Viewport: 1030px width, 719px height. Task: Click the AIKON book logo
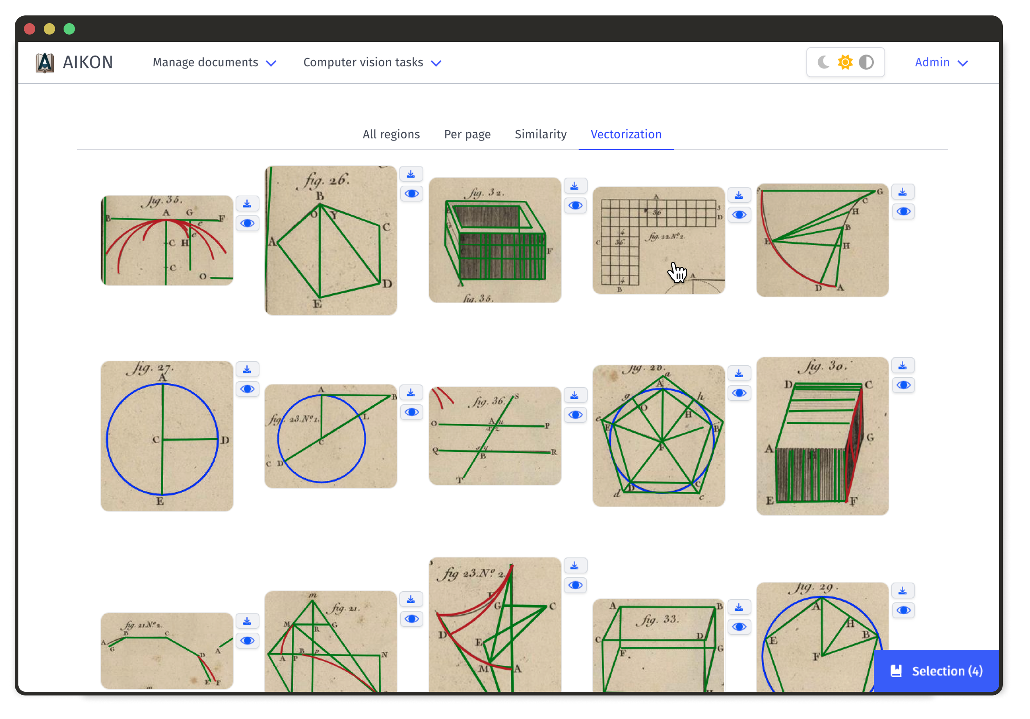(x=44, y=62)
